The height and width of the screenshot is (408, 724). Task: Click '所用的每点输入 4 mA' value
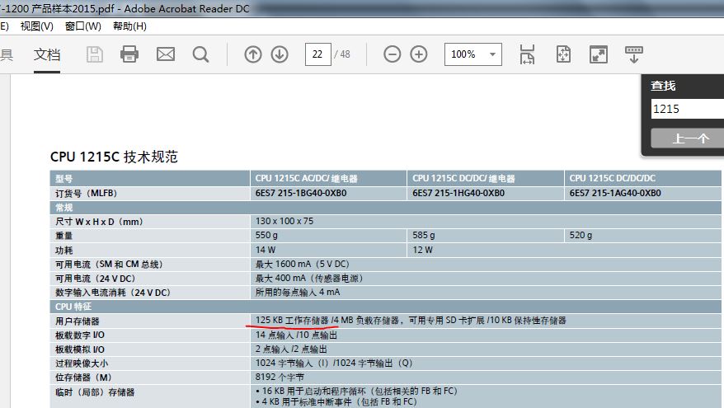pyautogui.click(x=298, y=292)
